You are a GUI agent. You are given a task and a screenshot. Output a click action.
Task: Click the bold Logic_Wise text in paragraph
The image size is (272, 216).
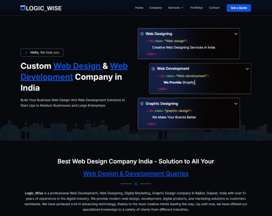(x=34, y=193)
